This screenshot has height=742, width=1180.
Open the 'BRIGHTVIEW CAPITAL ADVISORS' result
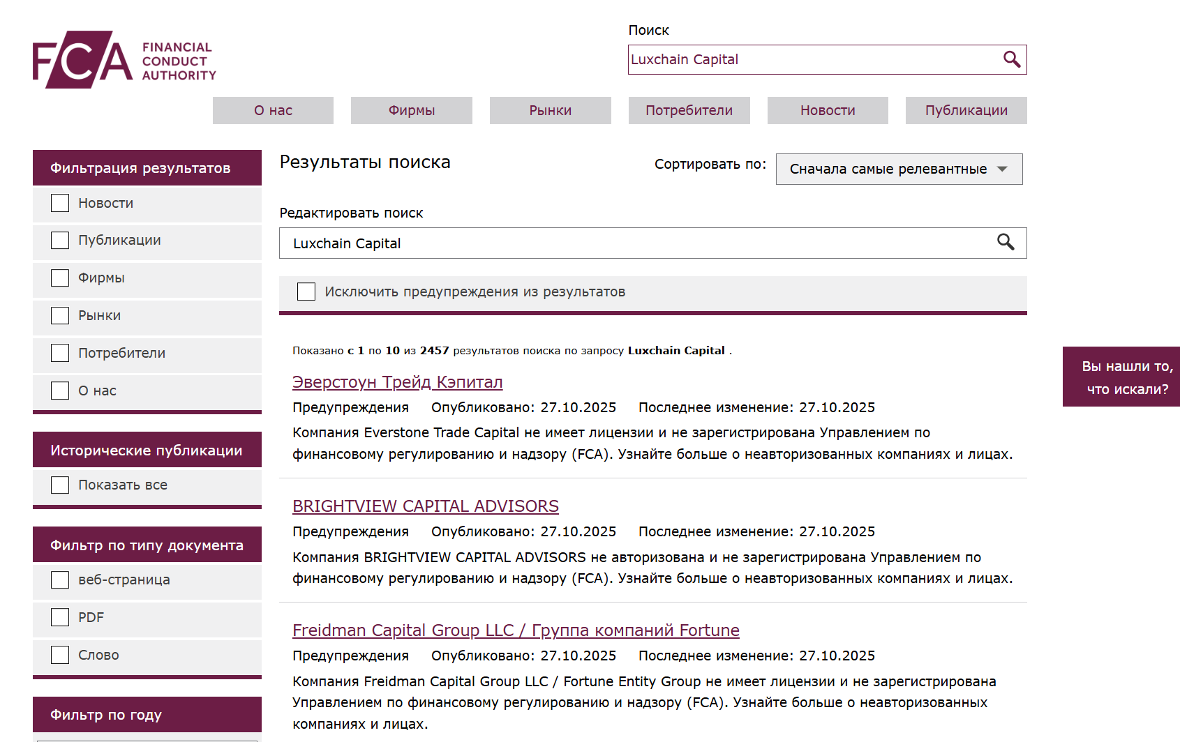(x=425, y=506)
